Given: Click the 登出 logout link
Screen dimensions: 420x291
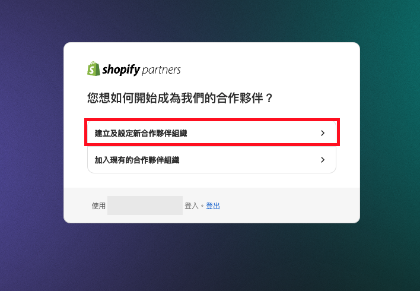Looking at the screenshot, I should [213, 205].
